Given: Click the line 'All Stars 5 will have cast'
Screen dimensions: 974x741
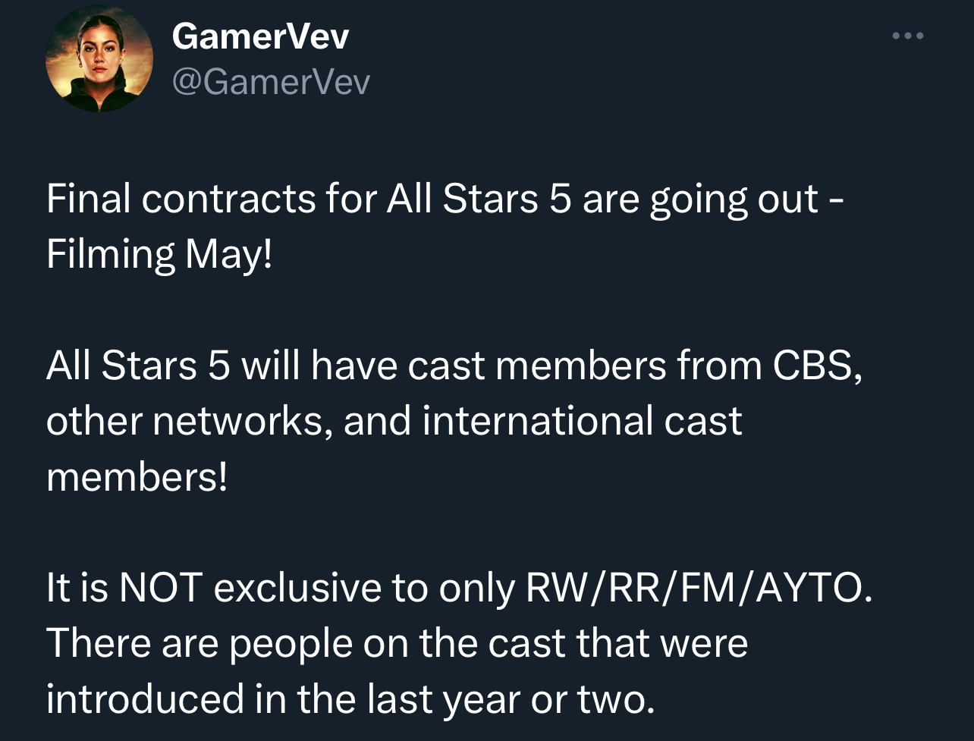Looking at the screenshot, I should (x=454, y=366).
